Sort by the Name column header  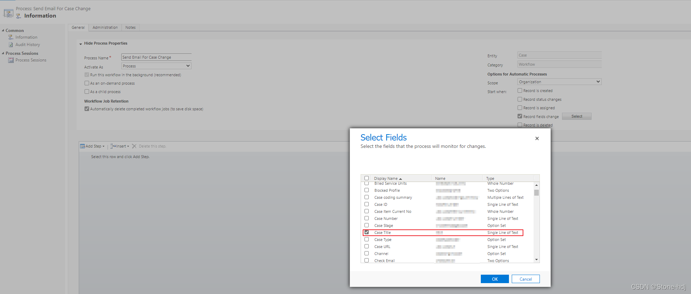[440, 178]
